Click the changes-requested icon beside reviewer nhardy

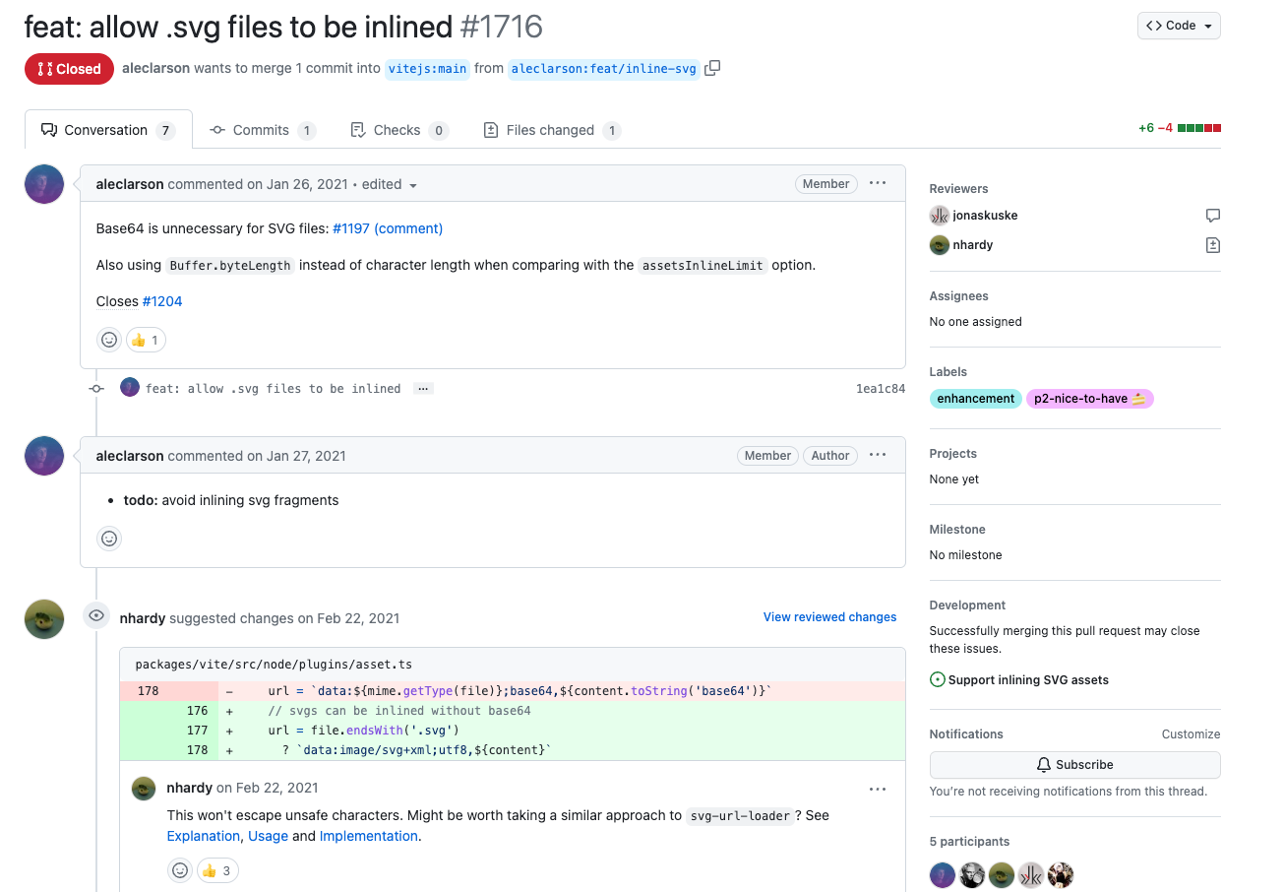point(1212,244)
